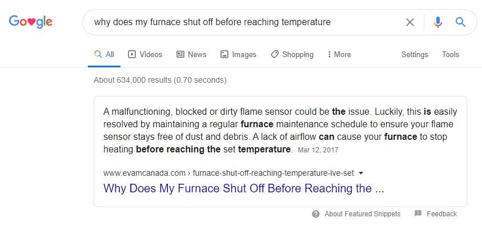The height and width of the screenshot is (226, 482).
Task: Go to the Images tab
Action: 238,55
